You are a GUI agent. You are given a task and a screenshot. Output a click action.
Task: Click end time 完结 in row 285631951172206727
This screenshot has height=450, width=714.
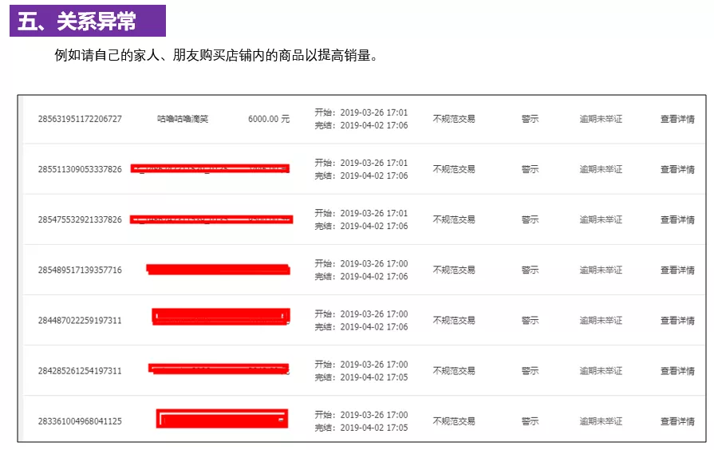(x=361, y=125)
